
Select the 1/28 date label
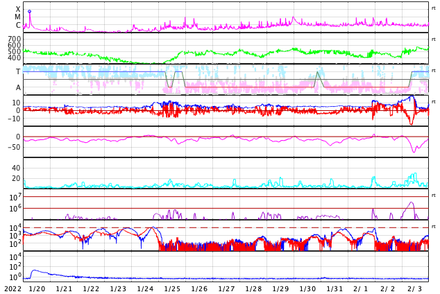(253, 289)
